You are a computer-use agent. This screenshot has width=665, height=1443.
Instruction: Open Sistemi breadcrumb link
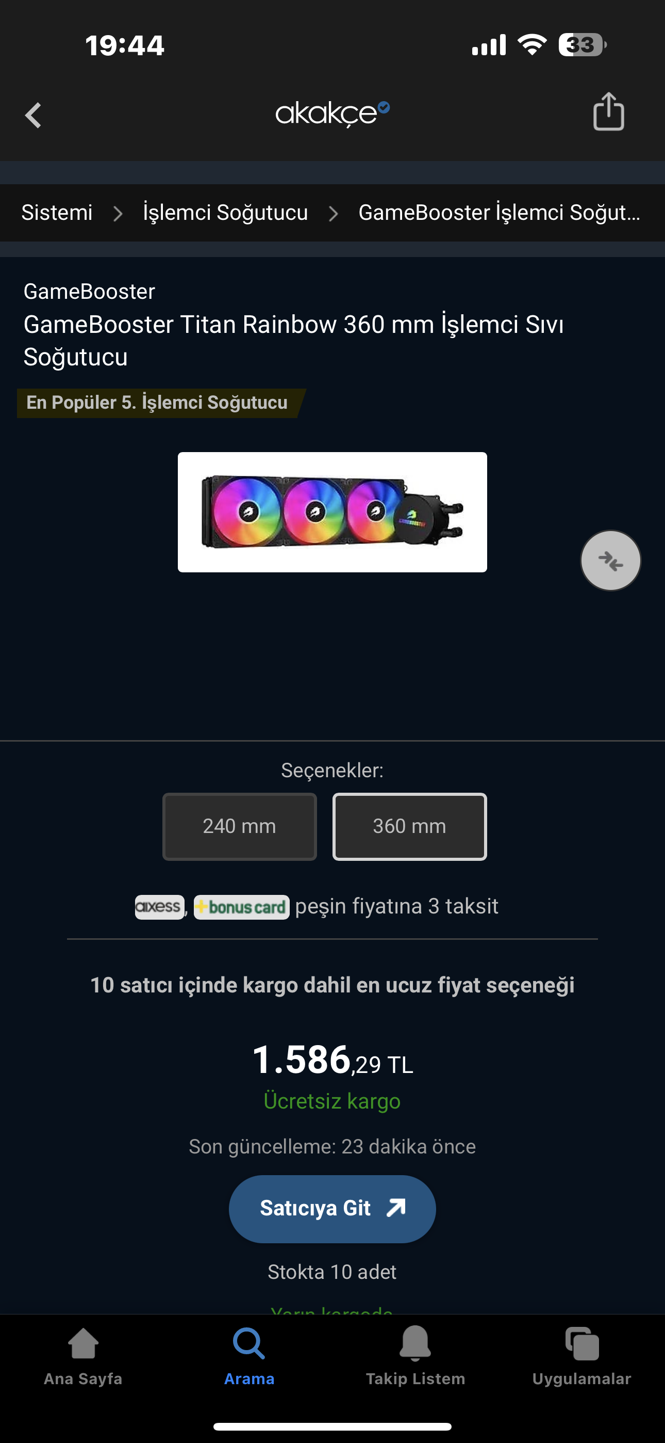click(57, 213)
